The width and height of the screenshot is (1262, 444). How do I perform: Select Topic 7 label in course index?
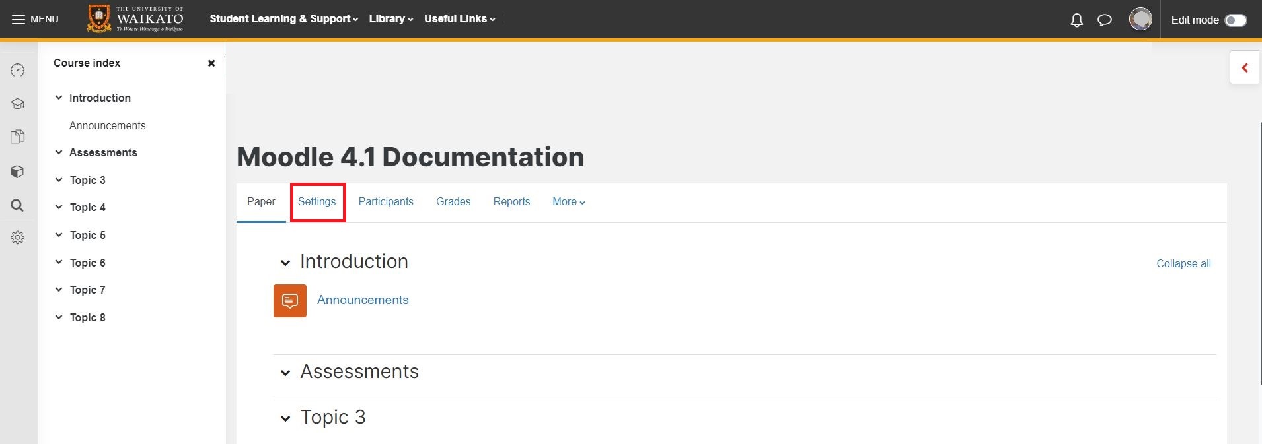[x=88, y=290]
